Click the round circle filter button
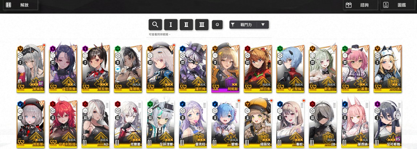This screenshot has height=149, width=417. (x=217, y=25)
